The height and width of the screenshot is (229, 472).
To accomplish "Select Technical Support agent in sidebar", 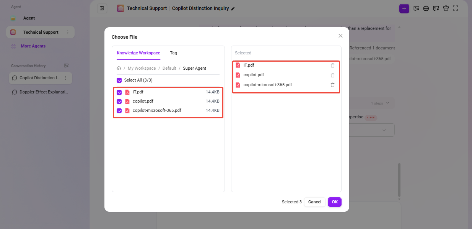I will pyautogui.click(x=40, y=32).
